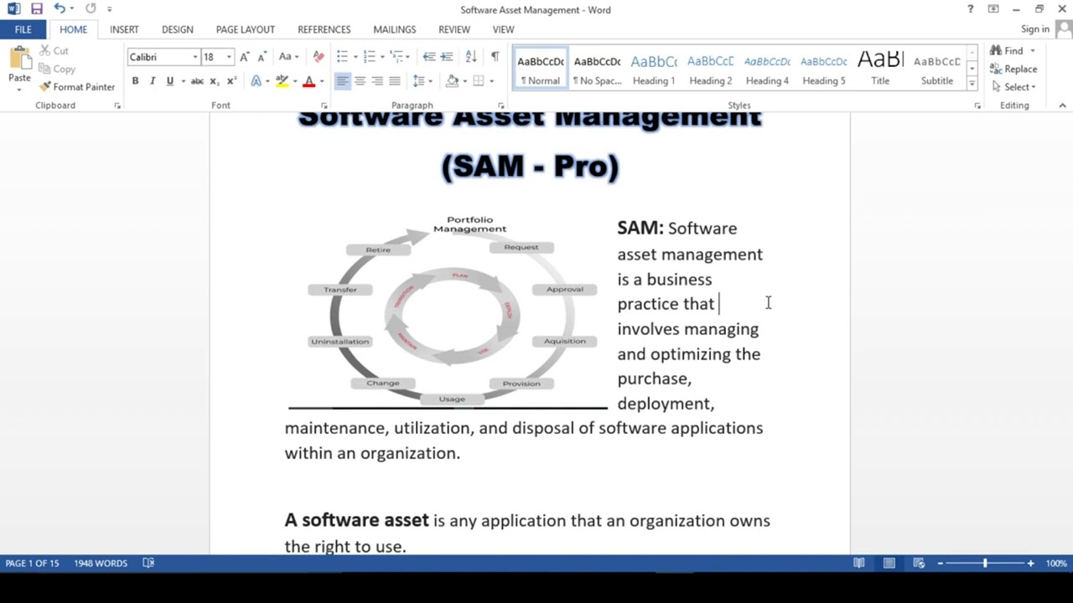Switch to the INSERT tab

[124, 29]
